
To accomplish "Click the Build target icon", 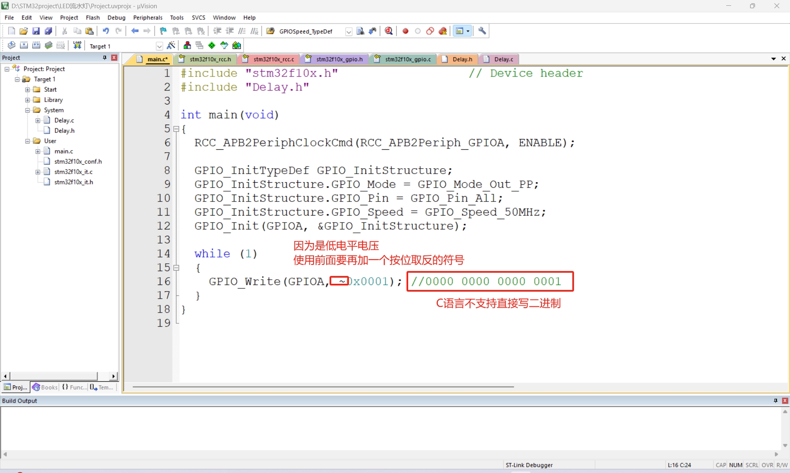I will pyautogui.click(x=24, y=45).
